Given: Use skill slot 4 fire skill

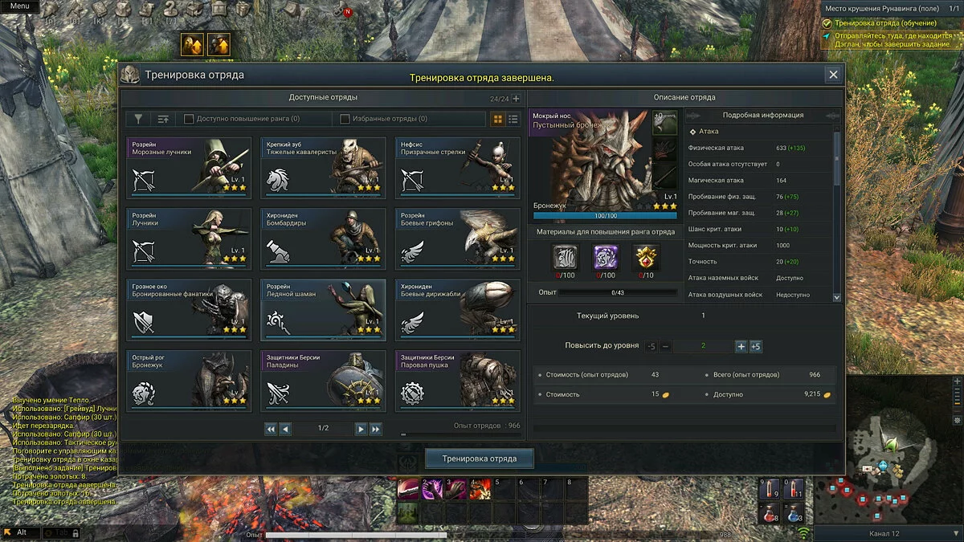Looking at the screenshot, I should tap(480, 489).
